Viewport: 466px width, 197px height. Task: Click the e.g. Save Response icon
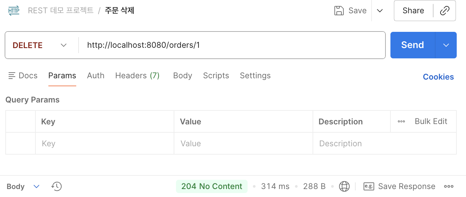[369, 186]
